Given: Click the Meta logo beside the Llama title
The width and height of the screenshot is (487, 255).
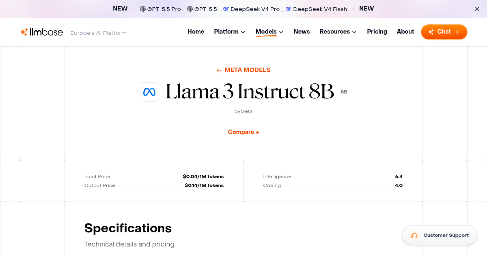Looking at the screenshot, I should 149,92.
